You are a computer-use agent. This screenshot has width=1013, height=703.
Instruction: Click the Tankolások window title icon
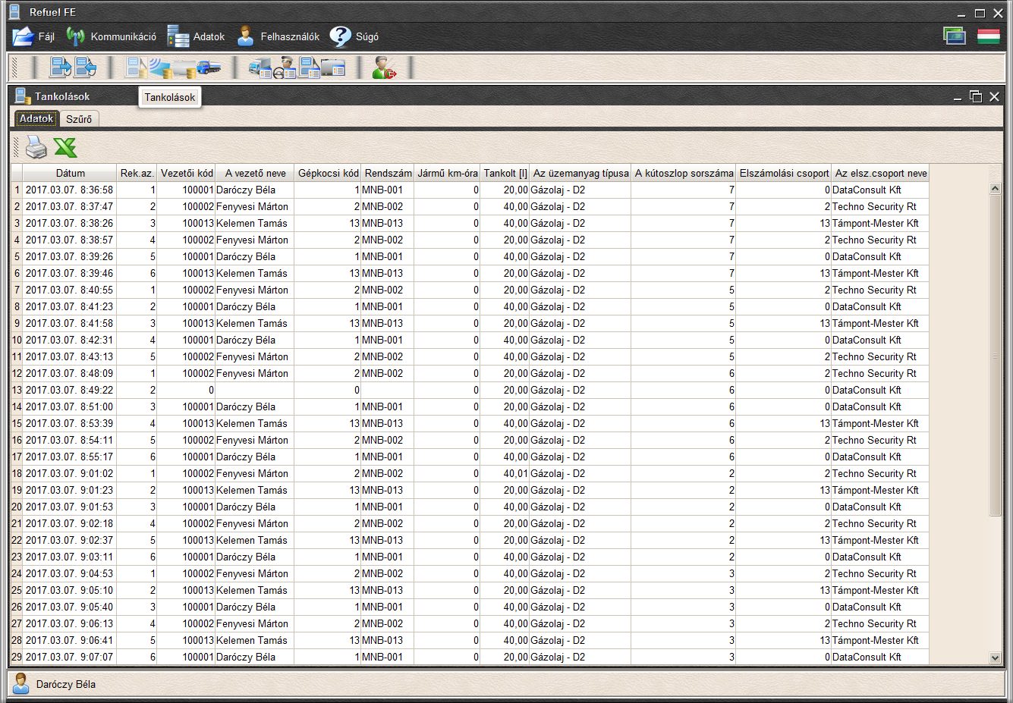tap(23, 96)
